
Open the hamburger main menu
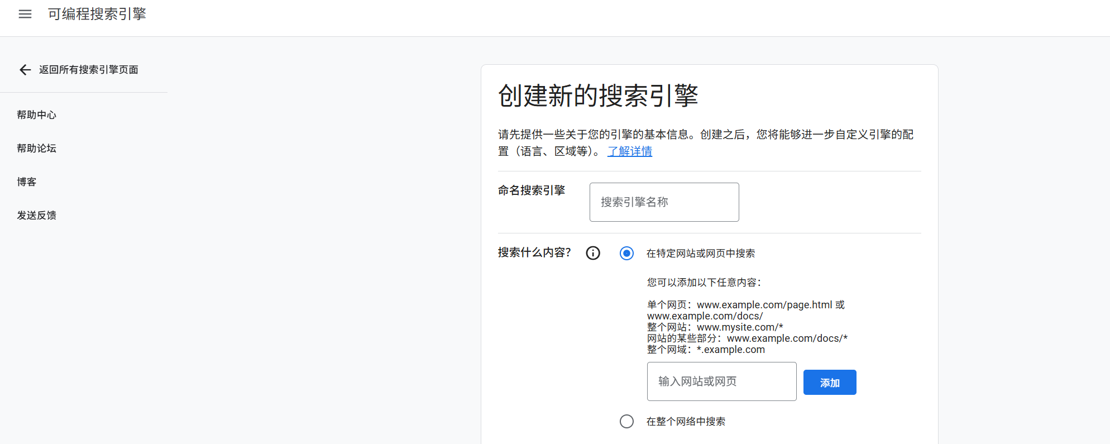coord(25,14)
